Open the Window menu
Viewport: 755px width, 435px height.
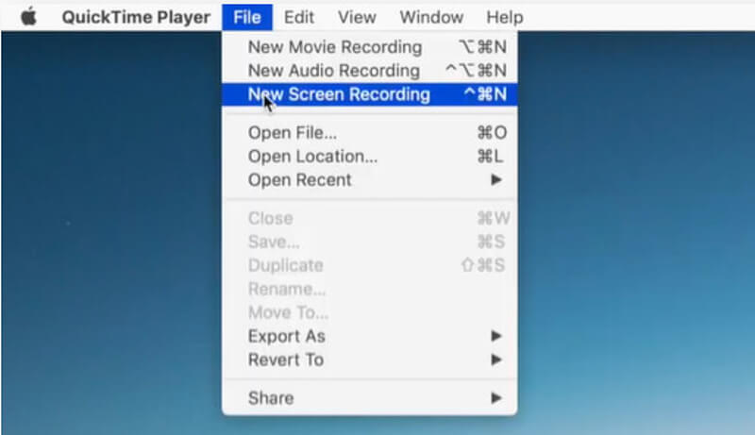click(431, 17)
